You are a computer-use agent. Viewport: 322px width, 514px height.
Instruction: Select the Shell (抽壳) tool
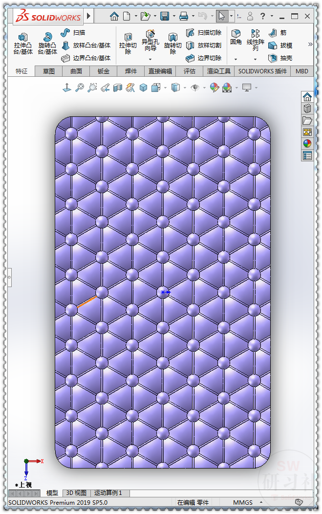tap(280, 58)
